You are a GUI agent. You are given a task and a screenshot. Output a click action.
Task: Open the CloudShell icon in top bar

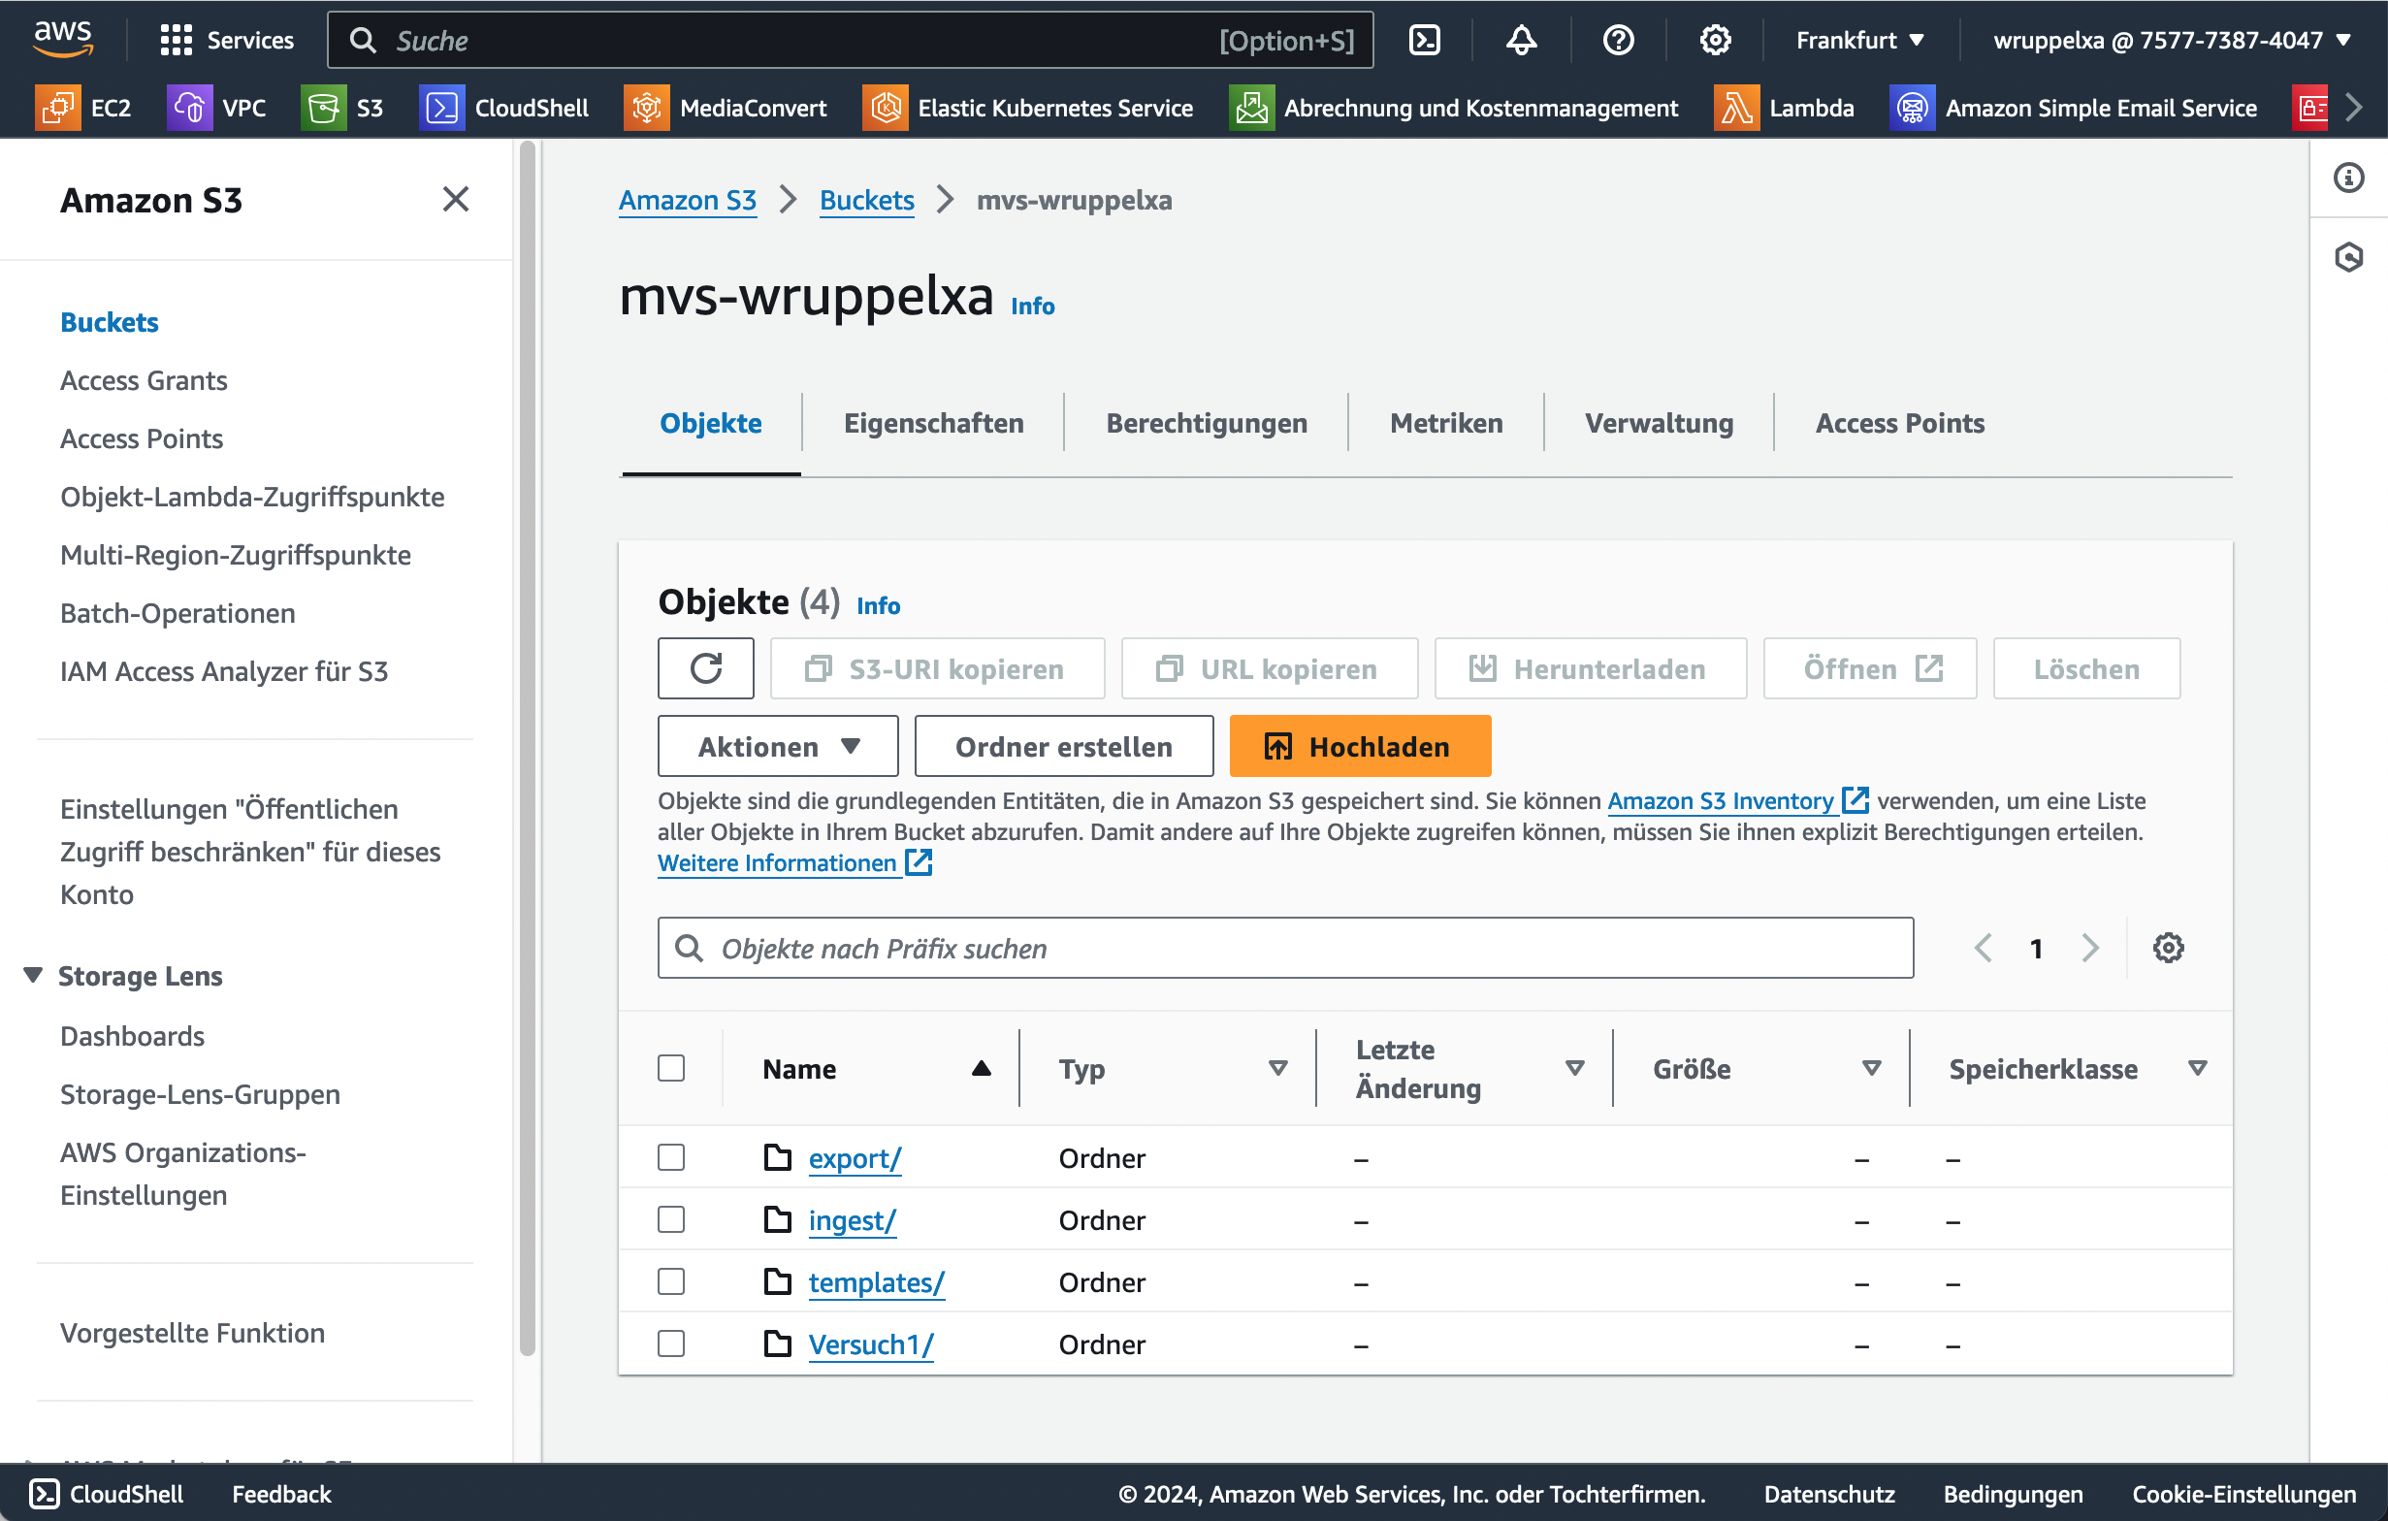[1424, 40]
